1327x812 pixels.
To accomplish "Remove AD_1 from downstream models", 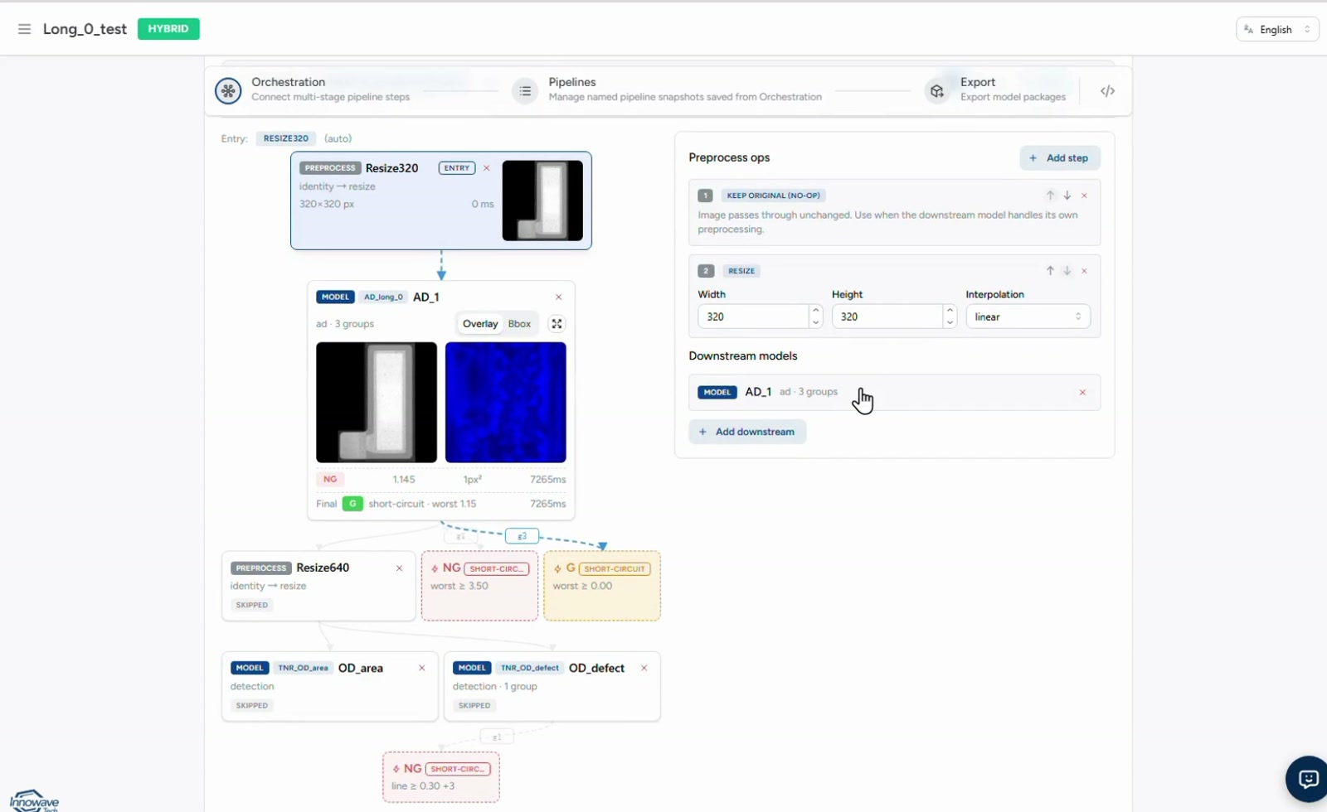I will pos(1082,393).
